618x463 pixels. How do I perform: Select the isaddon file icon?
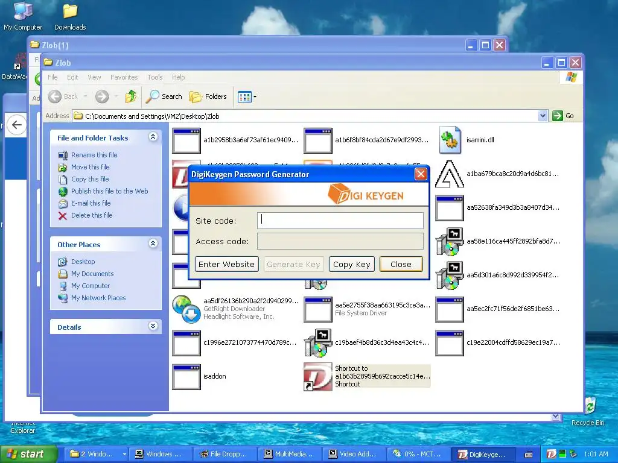tap(186, 377)
